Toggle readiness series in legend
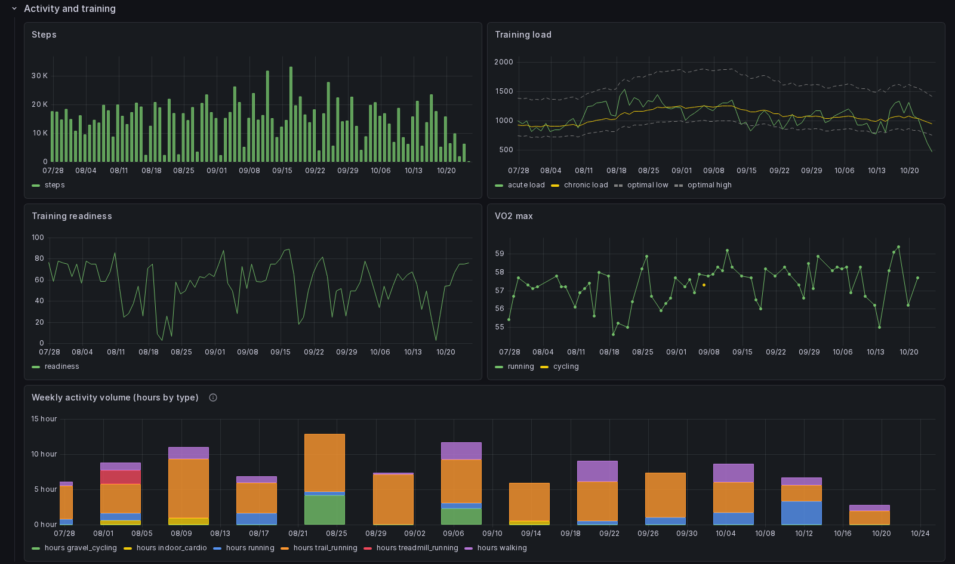The width and height of the screenshot is (955, 564). (62, 366)
